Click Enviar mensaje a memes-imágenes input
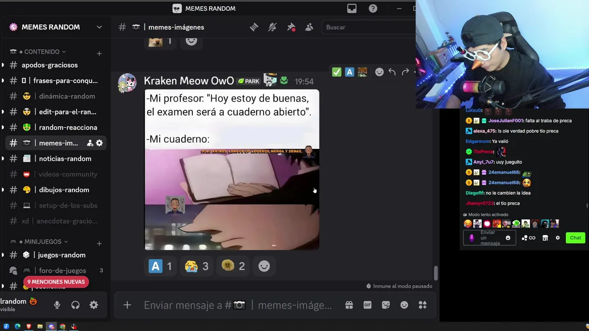 238,305
